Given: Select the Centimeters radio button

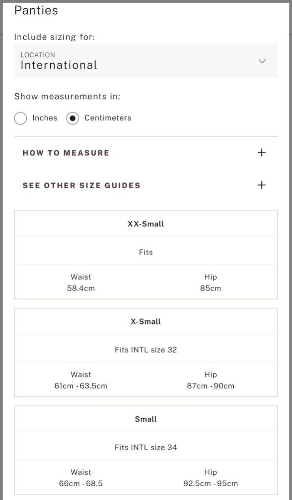Looking at the screenshot, I should (x=72, y=118).
